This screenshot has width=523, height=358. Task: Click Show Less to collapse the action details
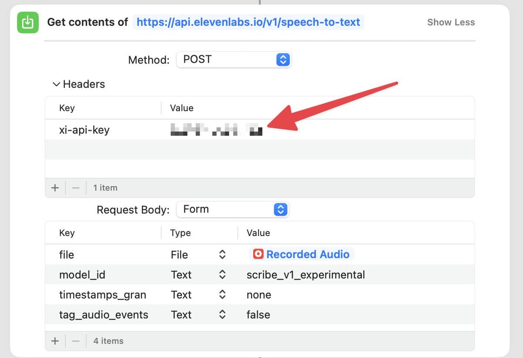pyautogui.click(x=451, y=22)
